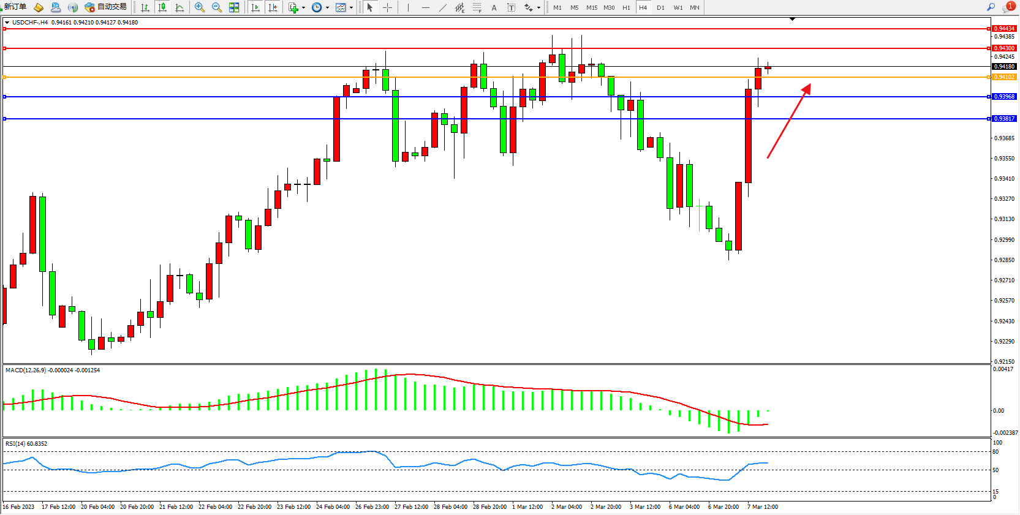Click the 自动交易 auto trading button
Image resolution: width=1020 pixels, height=515 pixels.
click(x=107, y=7)
